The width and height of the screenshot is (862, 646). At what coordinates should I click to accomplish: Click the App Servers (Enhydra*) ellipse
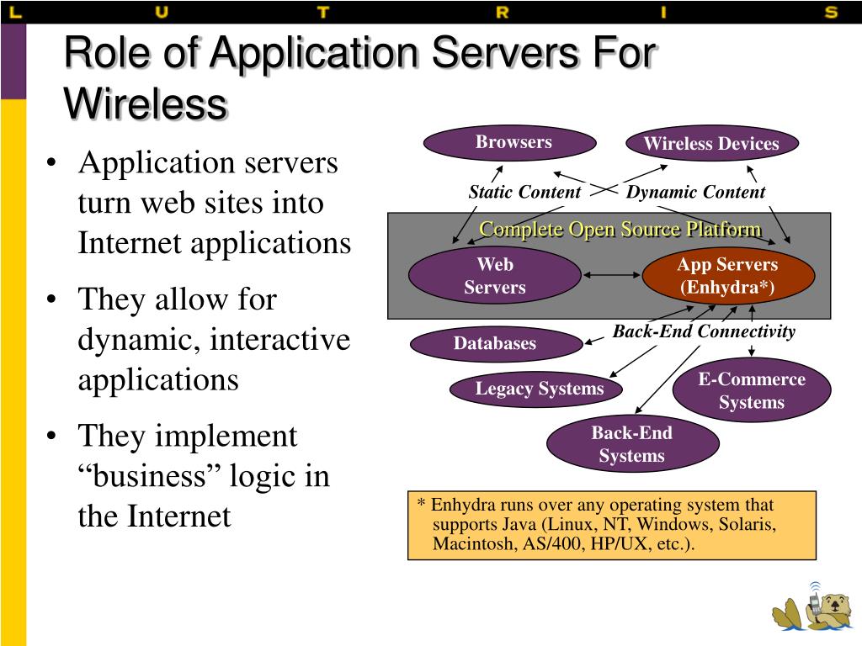[x=728, y=276]
